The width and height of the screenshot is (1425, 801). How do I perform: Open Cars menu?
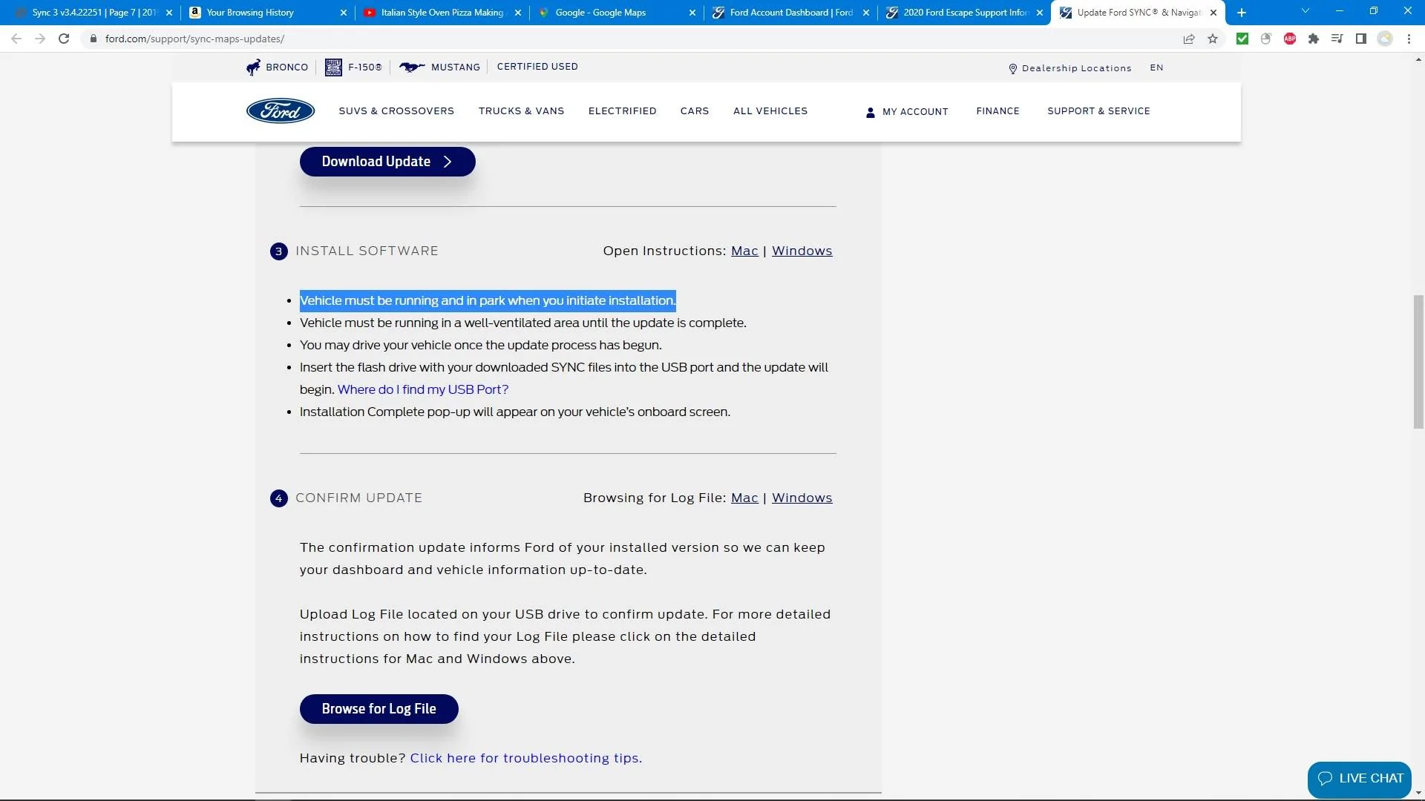(695, 111)
